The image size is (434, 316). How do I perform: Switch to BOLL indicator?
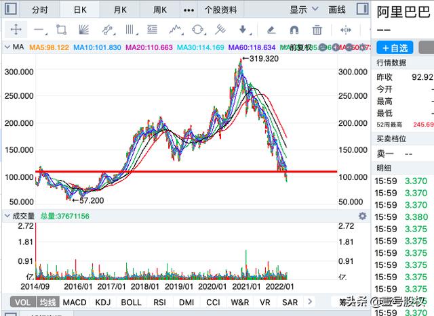[x=131, y=302]
